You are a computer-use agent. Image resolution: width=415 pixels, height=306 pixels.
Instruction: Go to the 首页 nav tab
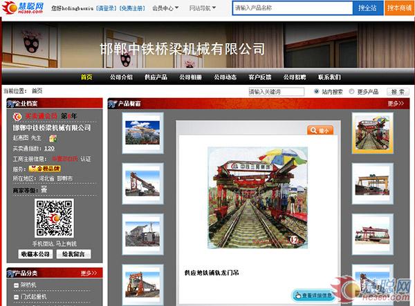point(86,77)
